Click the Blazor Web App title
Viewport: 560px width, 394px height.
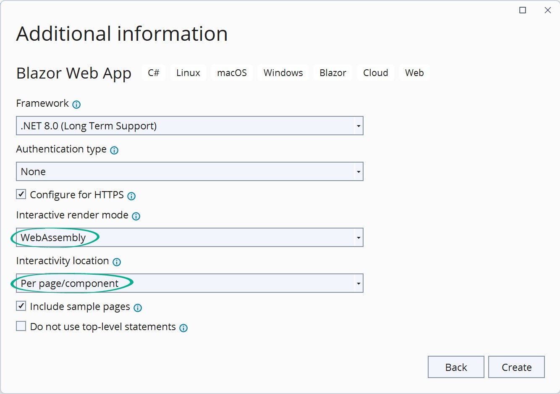click(x=74, y=73)
